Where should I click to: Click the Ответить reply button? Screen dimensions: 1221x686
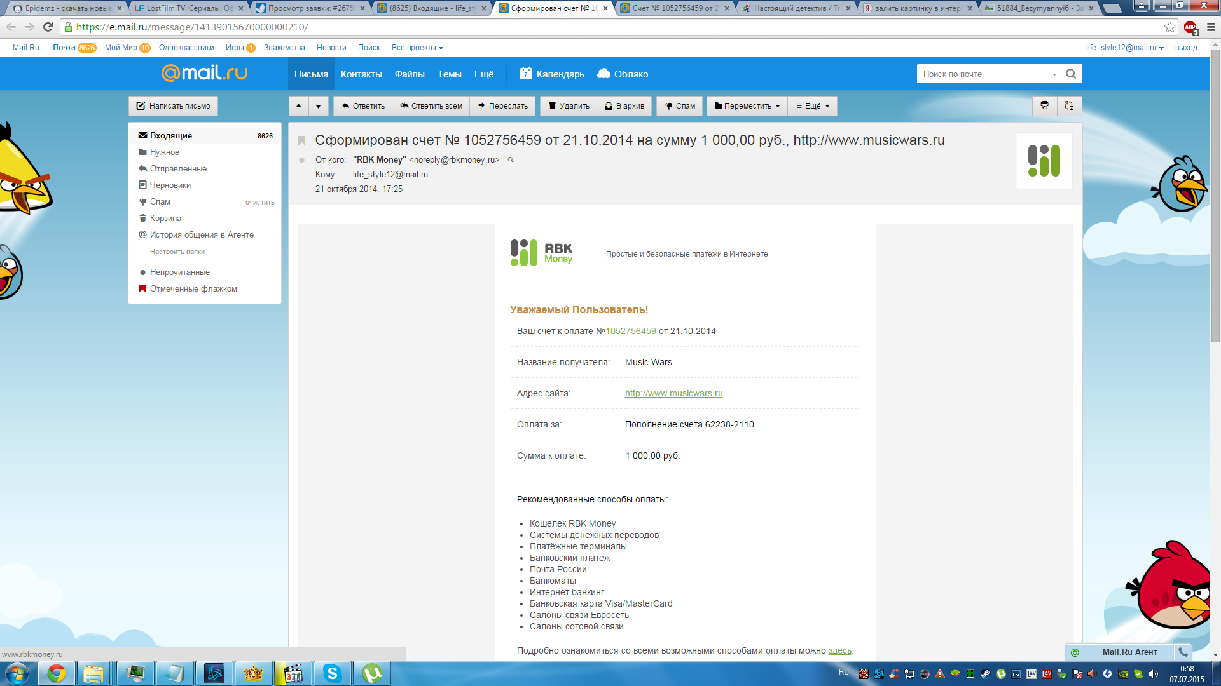click(363, 106)
